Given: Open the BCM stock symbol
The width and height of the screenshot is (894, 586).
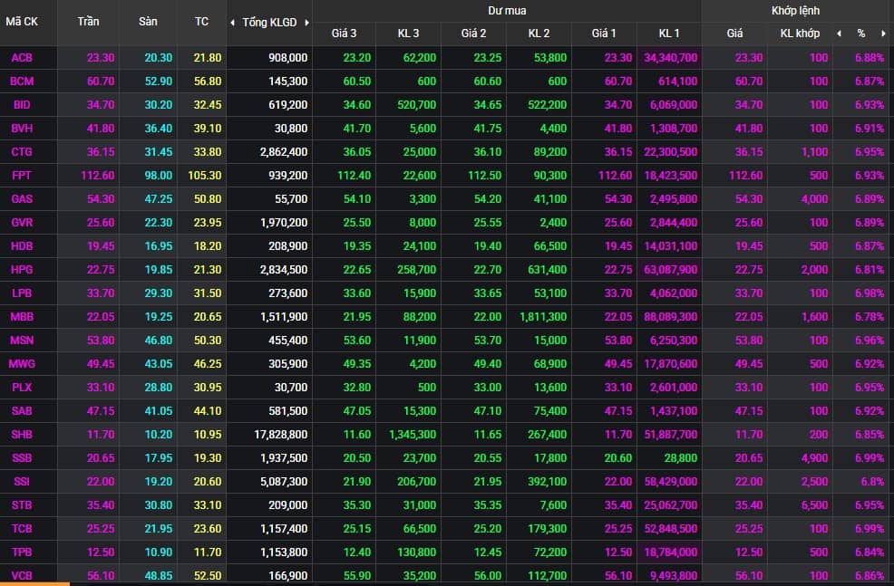Looking at the screenshot, I should (x=22, y=82).
